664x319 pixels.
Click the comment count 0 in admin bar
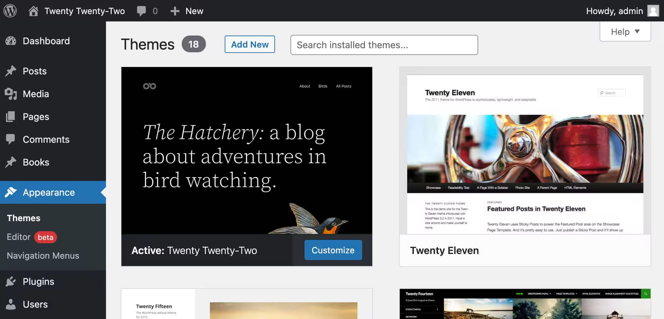tap(155, 11)
